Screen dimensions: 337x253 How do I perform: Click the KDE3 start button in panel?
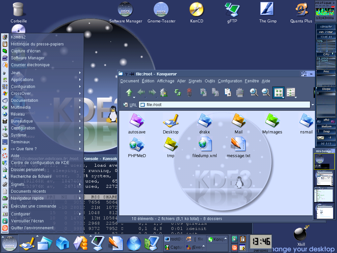click(x=10, y=243)
